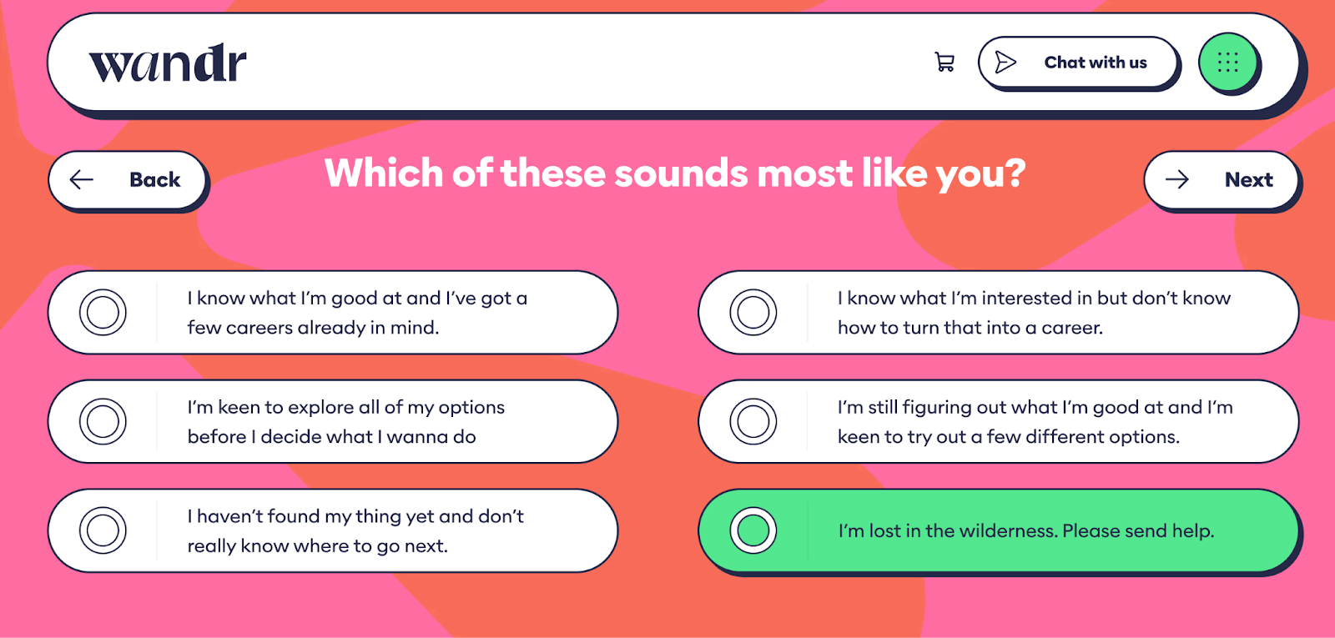Click the green 'Please send help' option text
The width and height of the screenshot is (1335, 638).
[1025, 531]
